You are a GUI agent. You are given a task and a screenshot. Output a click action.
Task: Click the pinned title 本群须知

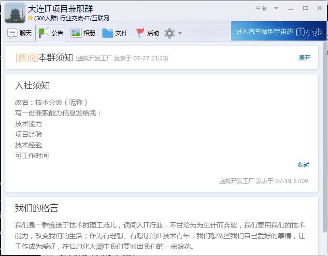click(x=56, y=57)
